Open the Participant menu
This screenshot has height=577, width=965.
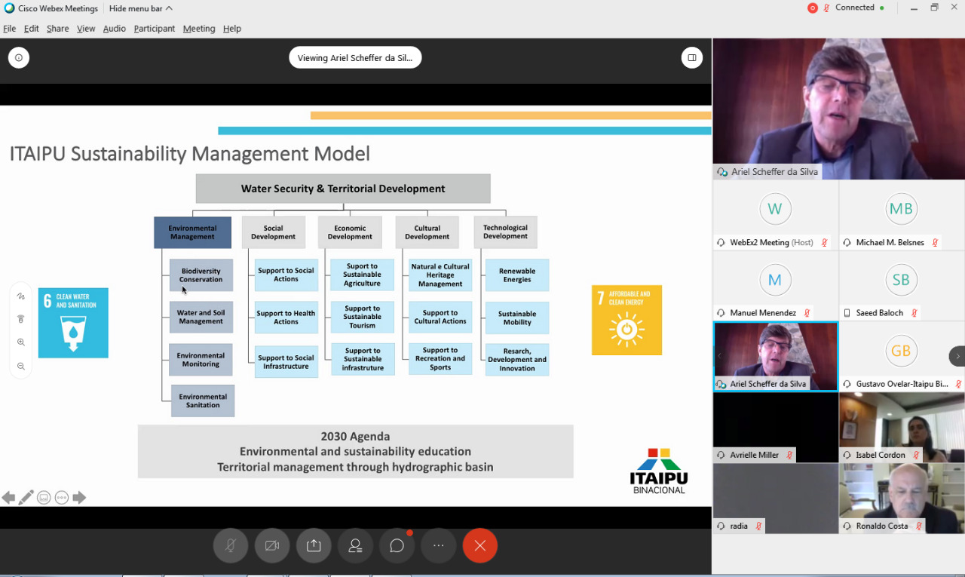pos(155,29)
